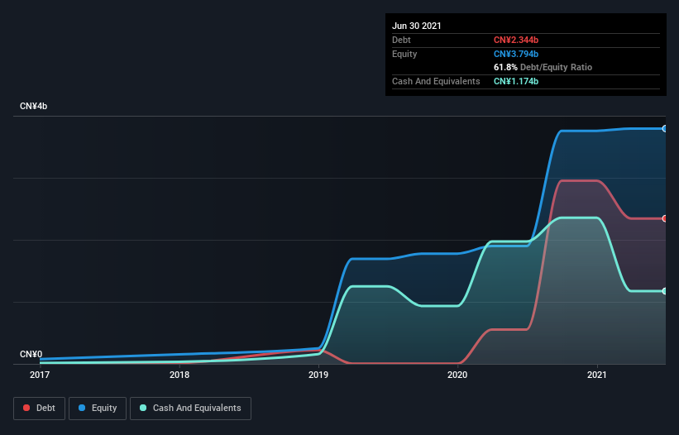Click the 2020 x-axis label

(457, 375)
